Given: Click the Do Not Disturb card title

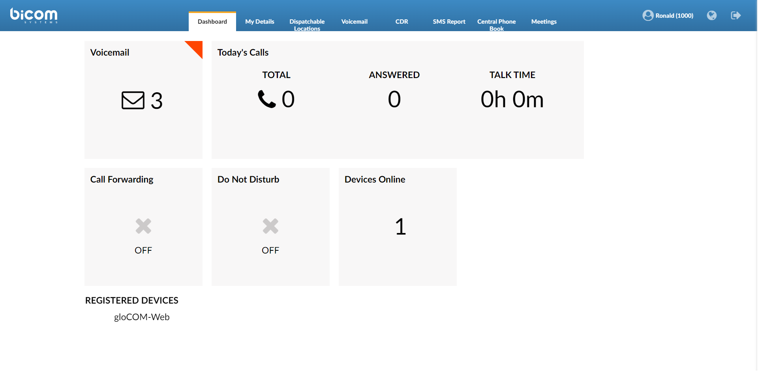Looking at the screenshot, I should (248, 179).
